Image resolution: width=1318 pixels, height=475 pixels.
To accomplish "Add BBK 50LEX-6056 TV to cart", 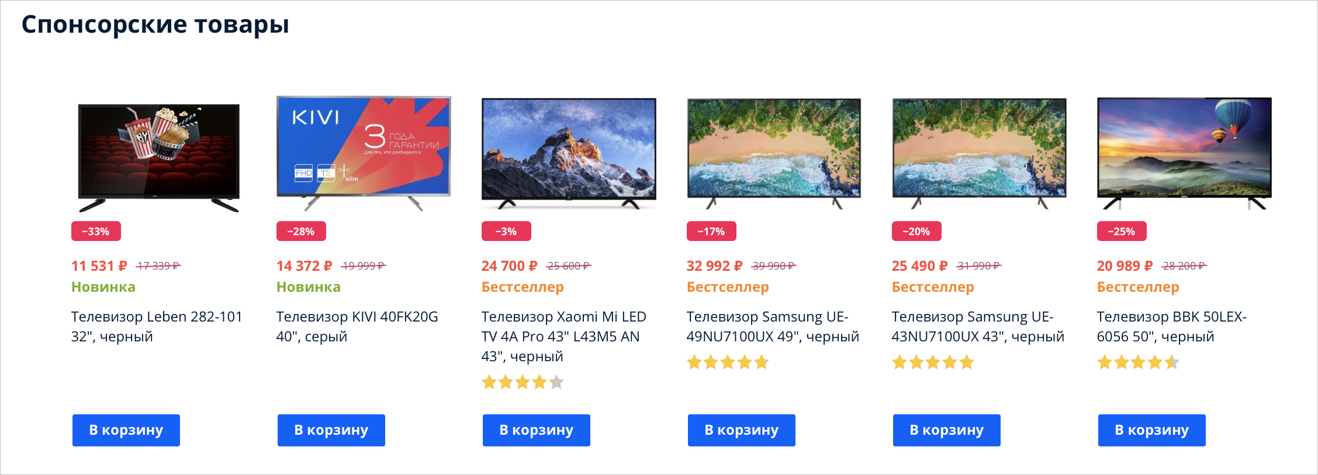I will [x=1151, y=430].
